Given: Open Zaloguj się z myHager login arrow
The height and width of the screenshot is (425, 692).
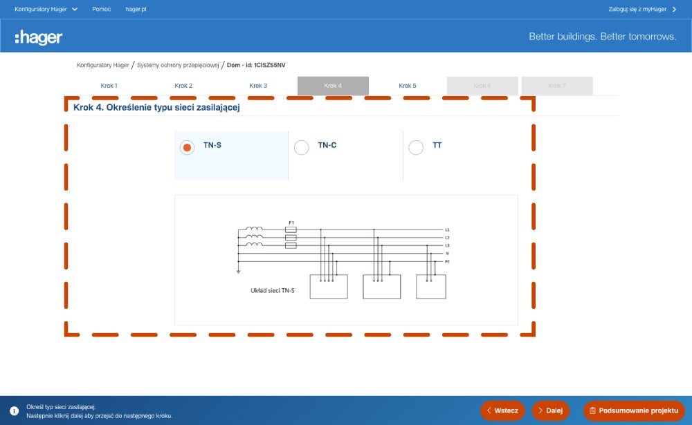Looking at the screenshot, I should tap(674, 9).
